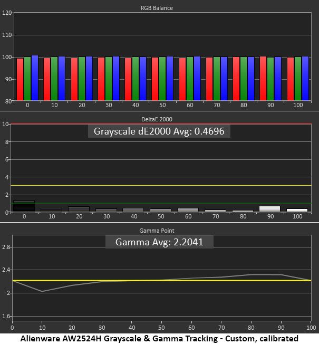Click the DeltaE bar at 60 percent
Image resolution: width=319 pixels, height=344 pixels.
coord(188,210)
